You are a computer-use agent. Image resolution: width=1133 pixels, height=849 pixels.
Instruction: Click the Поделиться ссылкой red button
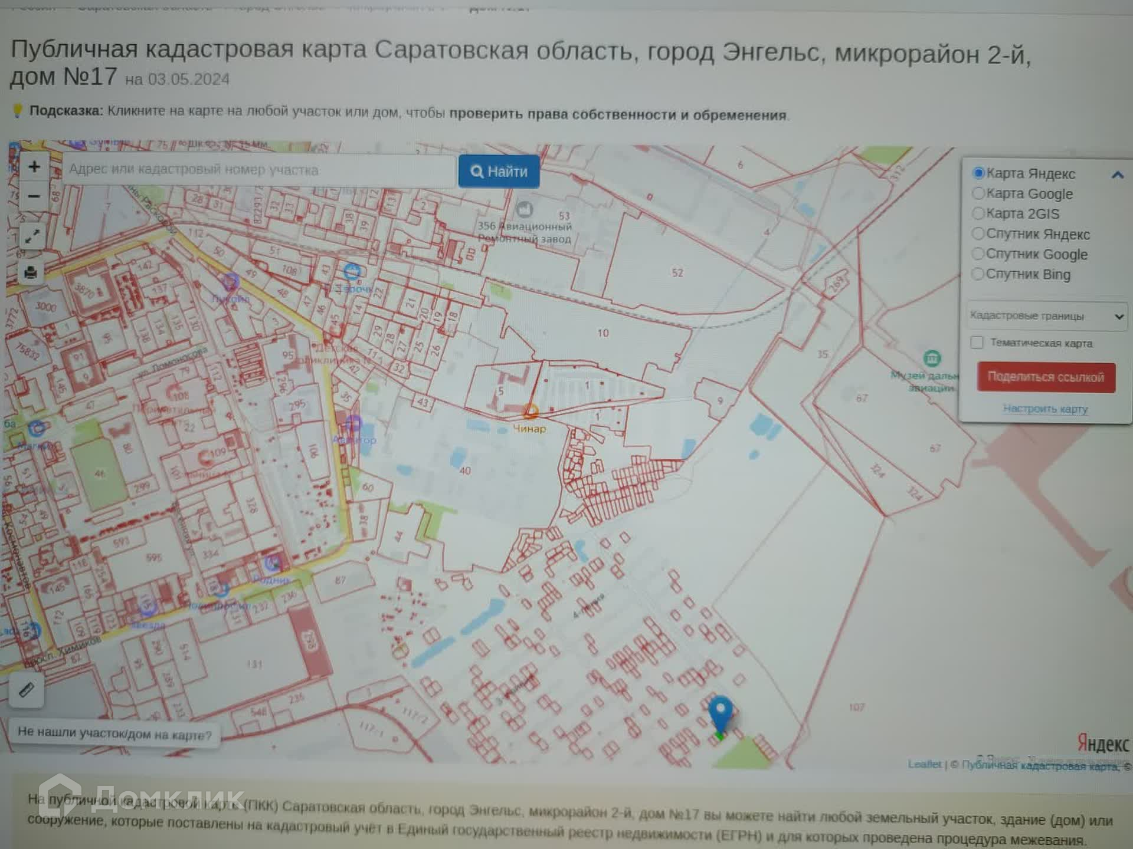tap(1046, 377)
